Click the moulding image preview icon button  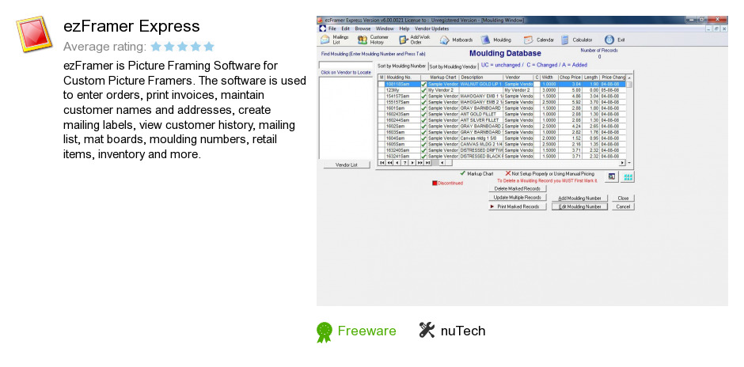tap(612, 177)
